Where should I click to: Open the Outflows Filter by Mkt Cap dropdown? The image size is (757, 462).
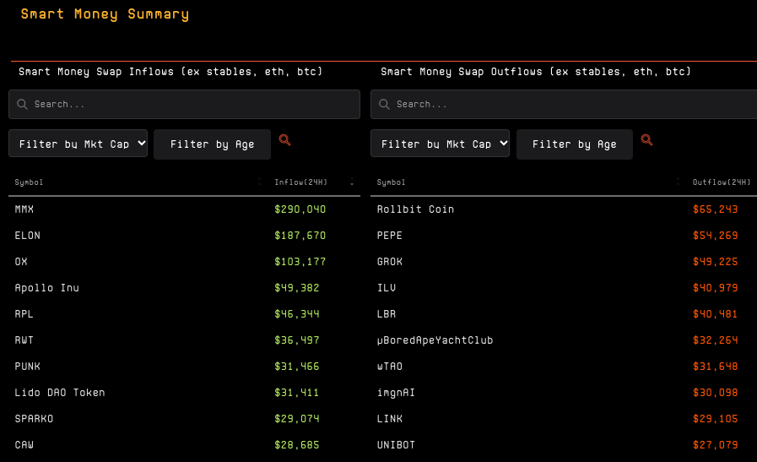[x=440, y=144]
